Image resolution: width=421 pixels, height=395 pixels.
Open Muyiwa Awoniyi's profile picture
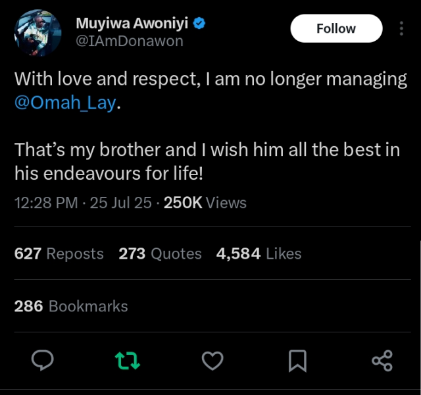coord(38,33)
